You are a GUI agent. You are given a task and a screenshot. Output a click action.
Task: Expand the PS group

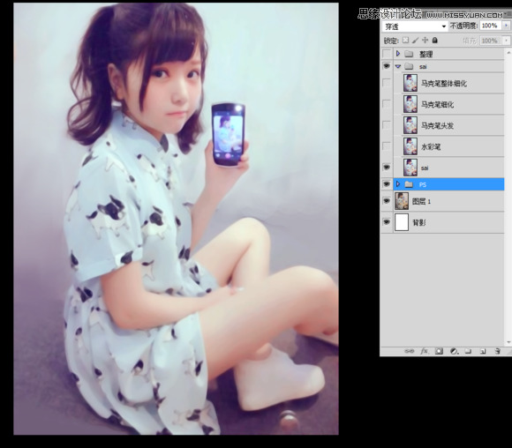click(398, 184)
